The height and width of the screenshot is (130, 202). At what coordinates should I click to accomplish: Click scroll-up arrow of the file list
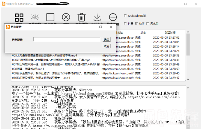tap(188, 32)
